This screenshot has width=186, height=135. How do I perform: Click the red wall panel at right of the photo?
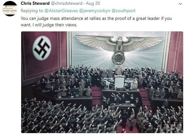tap(175, 52)
